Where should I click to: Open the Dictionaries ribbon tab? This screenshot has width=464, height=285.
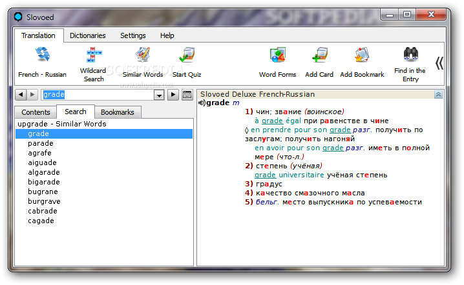88,35
